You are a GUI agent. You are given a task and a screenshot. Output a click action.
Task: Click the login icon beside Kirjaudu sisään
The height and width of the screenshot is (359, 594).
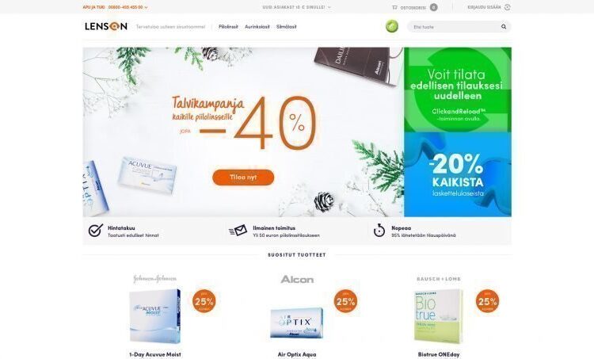coord(507,7)
